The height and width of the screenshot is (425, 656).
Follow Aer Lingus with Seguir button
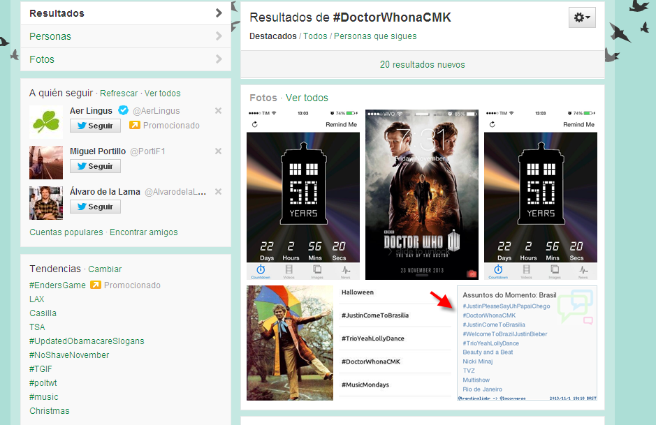coord(95,126)
